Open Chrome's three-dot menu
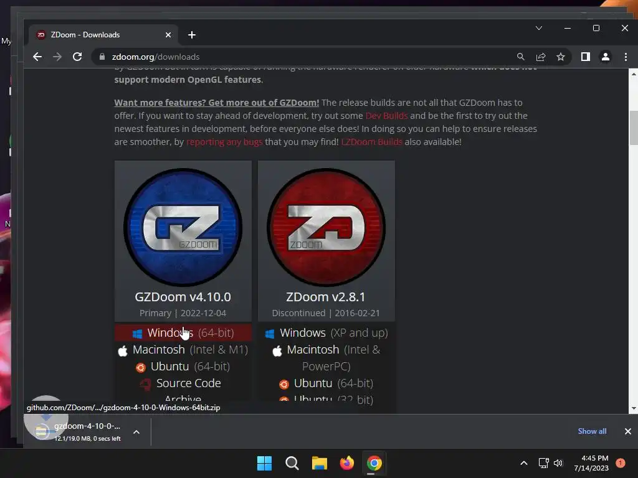 click(x=626, y=57)
